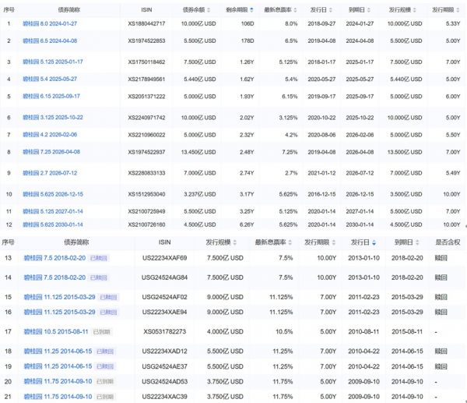Select ISIN cell XS2280833133

pyautogui.click(x=146, y=173)
